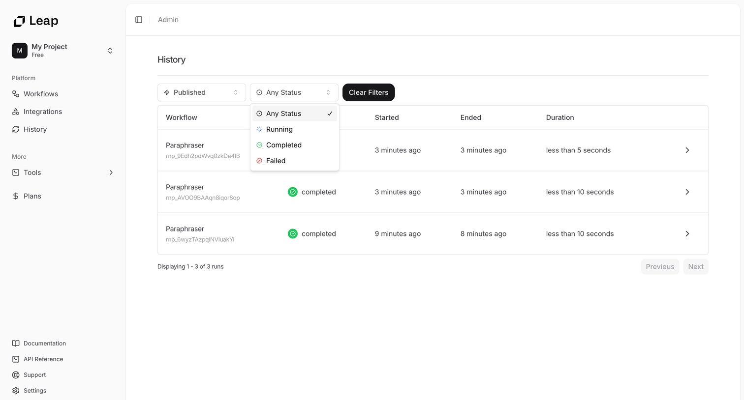Click the Ended column header
744x400 pixels.
click(x=471, y=117)
